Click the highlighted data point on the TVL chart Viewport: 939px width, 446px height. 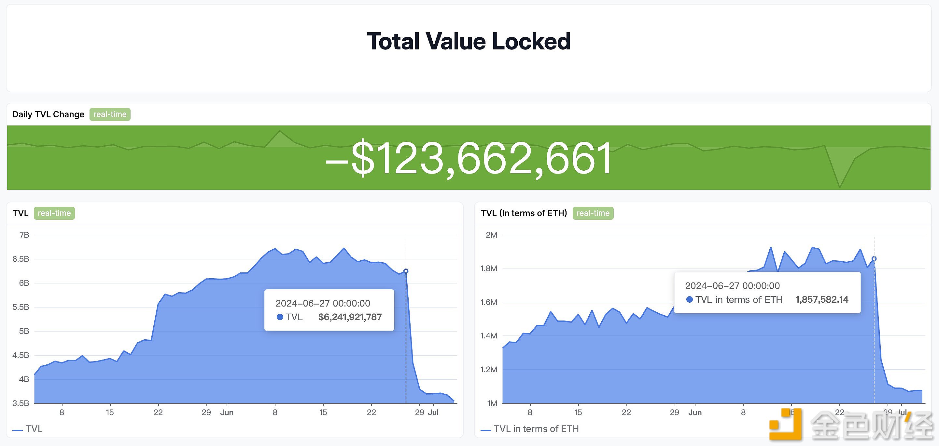406,271
